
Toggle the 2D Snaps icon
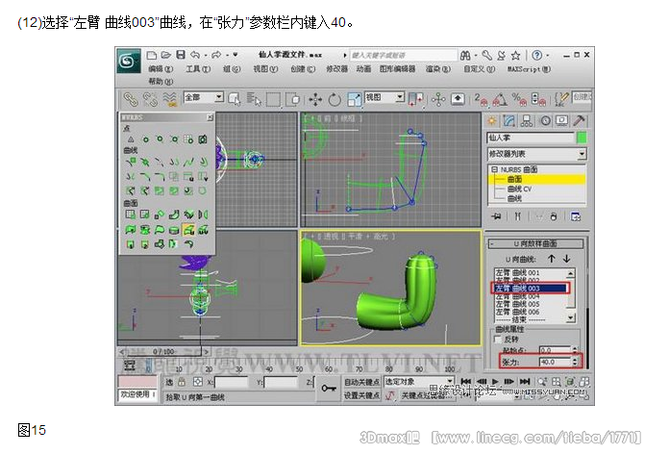tap(482, 99)
